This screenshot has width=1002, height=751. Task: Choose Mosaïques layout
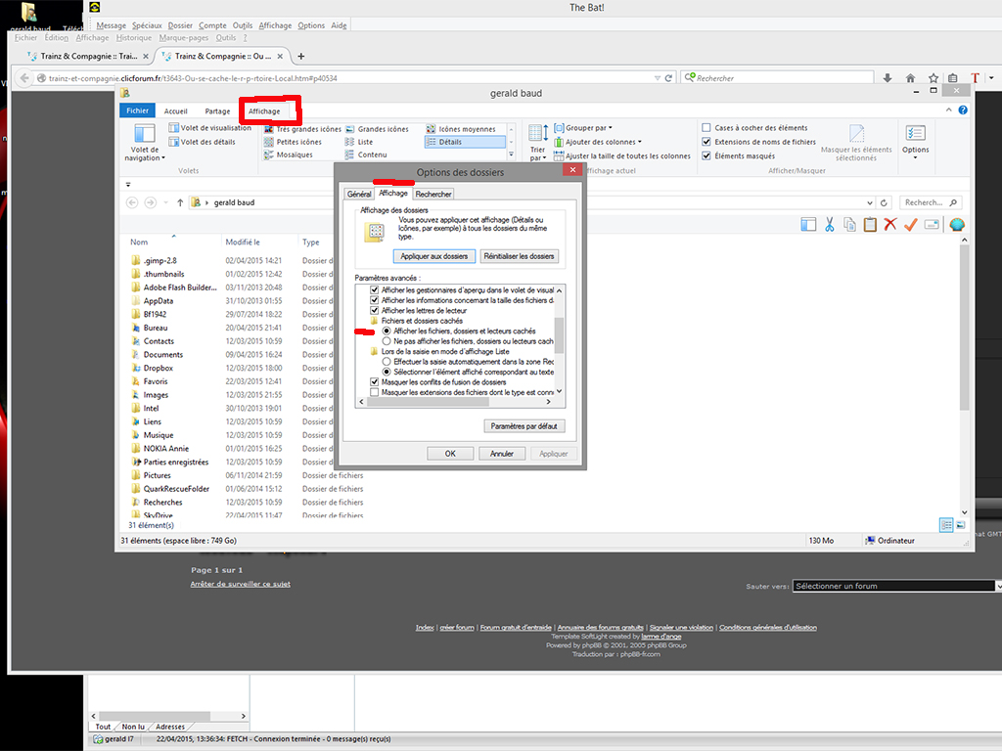click(x=289, y=155)
